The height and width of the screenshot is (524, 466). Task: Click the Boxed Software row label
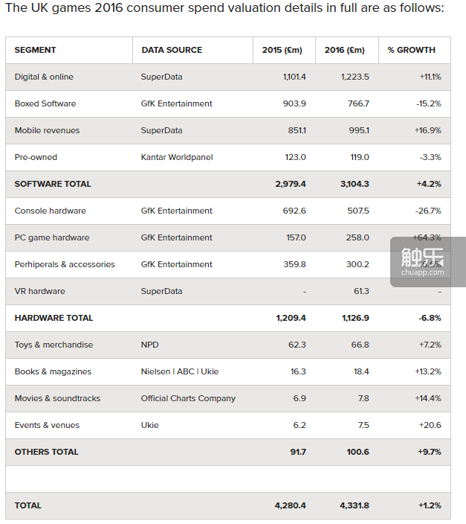(45, 103)
